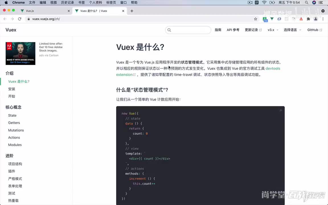This screenshot has width=328, height=205.
Task: Reload the Vuex page
Action: pos(20,19)
